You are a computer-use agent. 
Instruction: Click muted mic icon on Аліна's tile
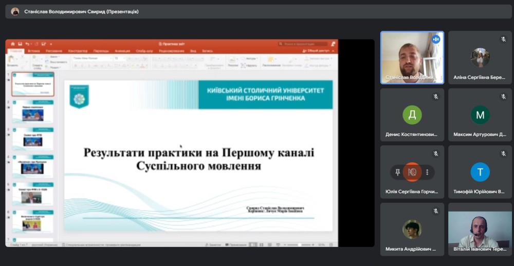pos(504,39)
